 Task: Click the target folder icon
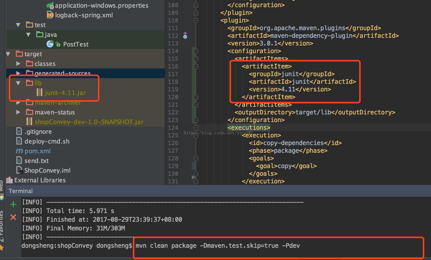pos(19,54)
